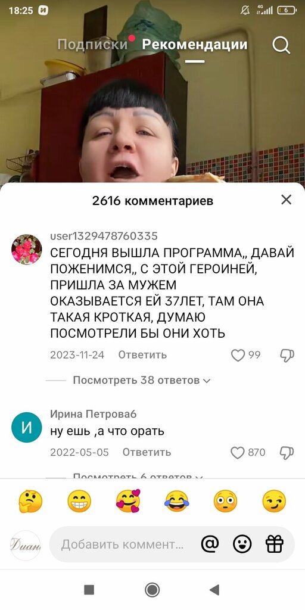
Task: Insert the tears of joy emoji
Action: 176,501
